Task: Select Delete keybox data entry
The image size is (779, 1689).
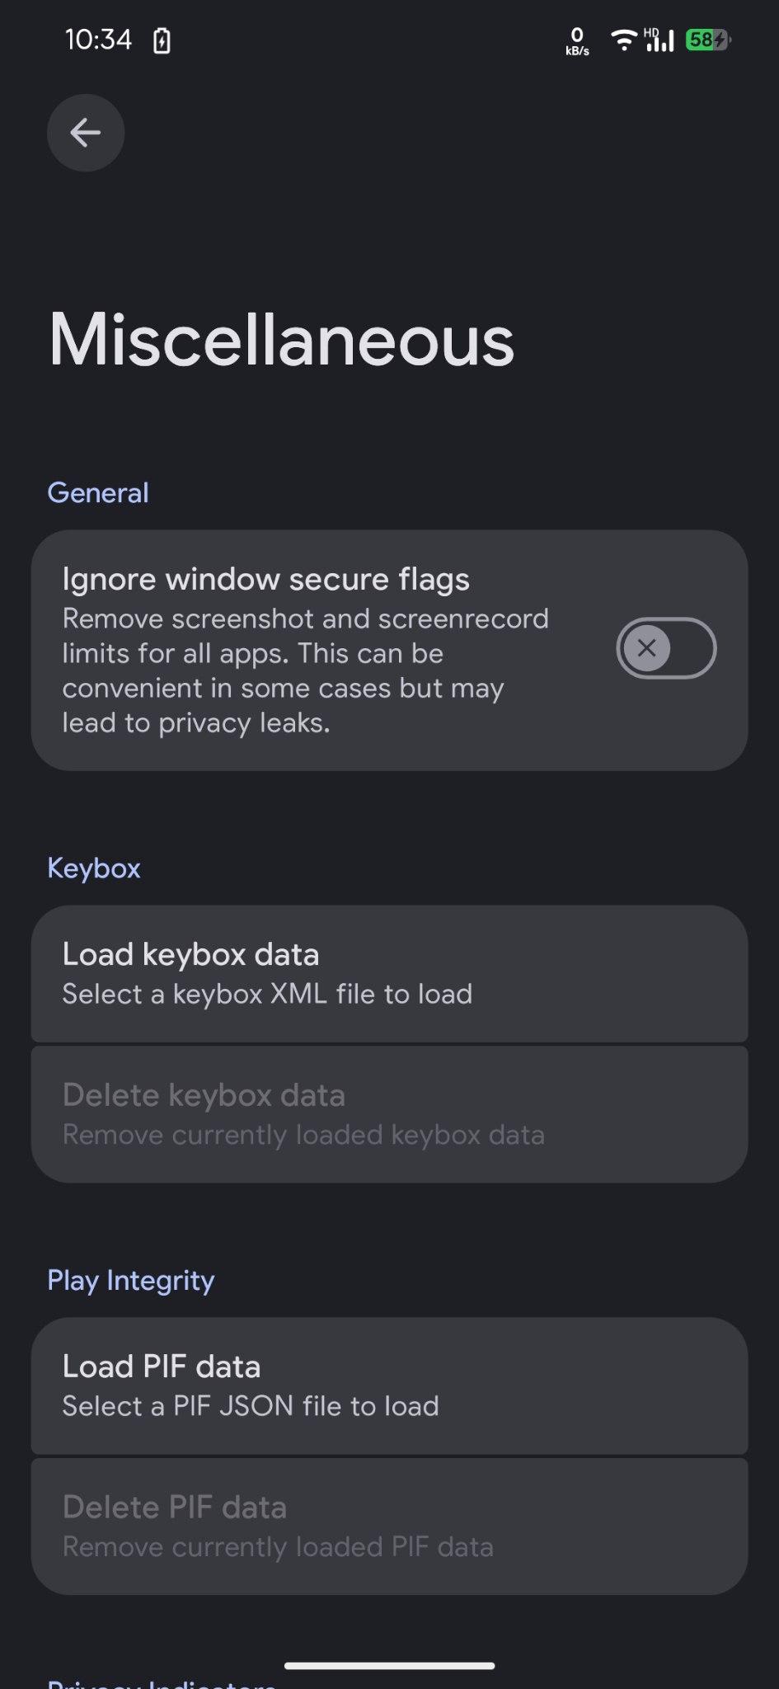Action: tap(389, 1114)
